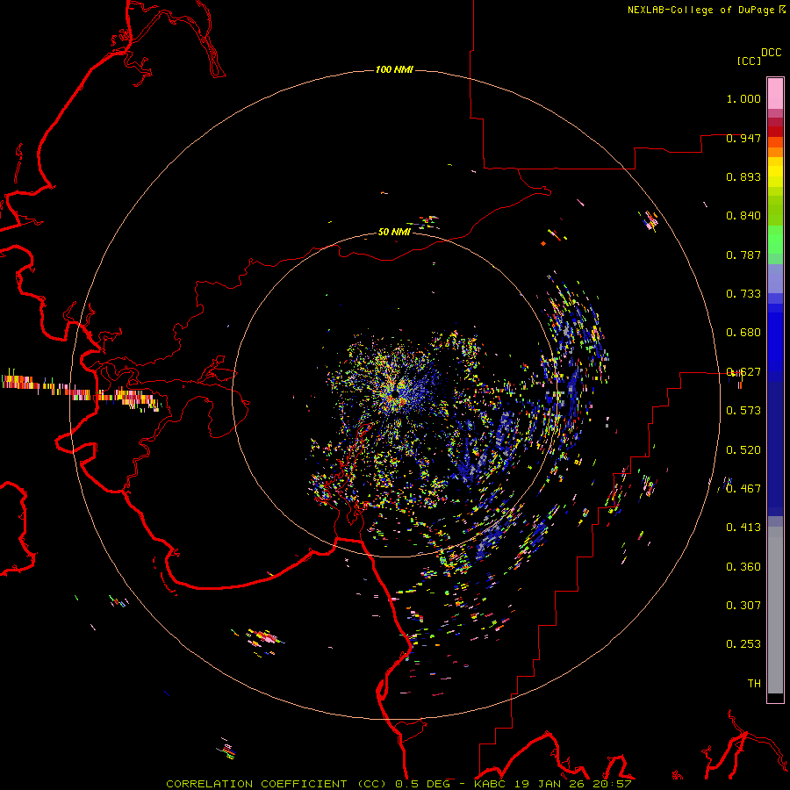Select the 0.253 value on the scale

(743, 644)
